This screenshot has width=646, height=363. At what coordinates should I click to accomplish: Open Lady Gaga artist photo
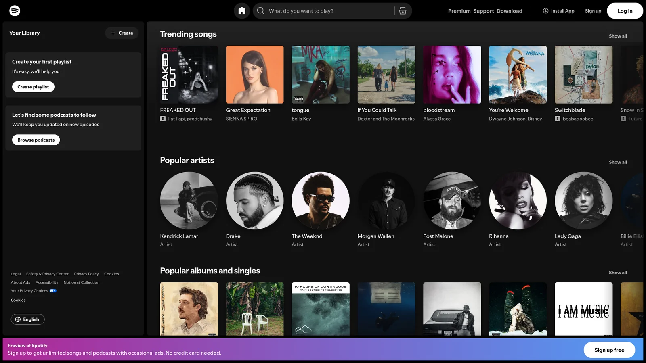coord(583,201)
